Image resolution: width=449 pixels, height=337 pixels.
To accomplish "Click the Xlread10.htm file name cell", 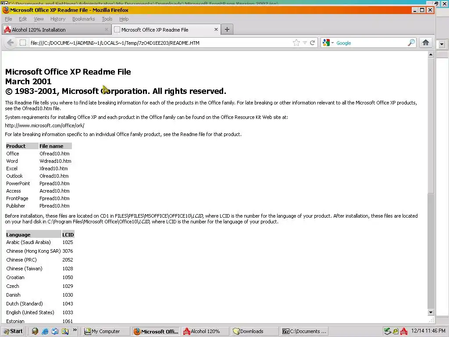I will pyautogui.click(x=53, y=168).
